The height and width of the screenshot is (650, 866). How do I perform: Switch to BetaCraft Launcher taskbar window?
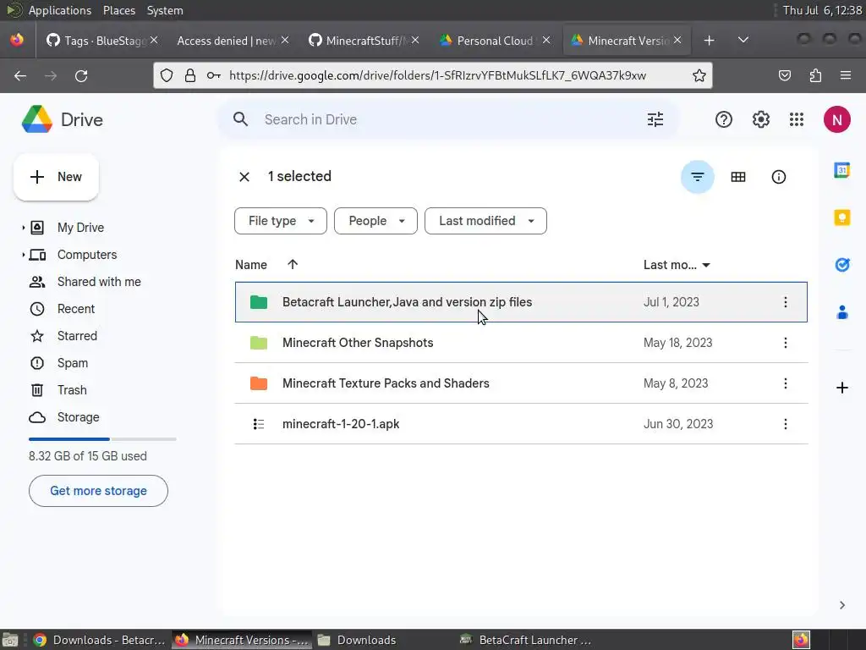(526, 640)
